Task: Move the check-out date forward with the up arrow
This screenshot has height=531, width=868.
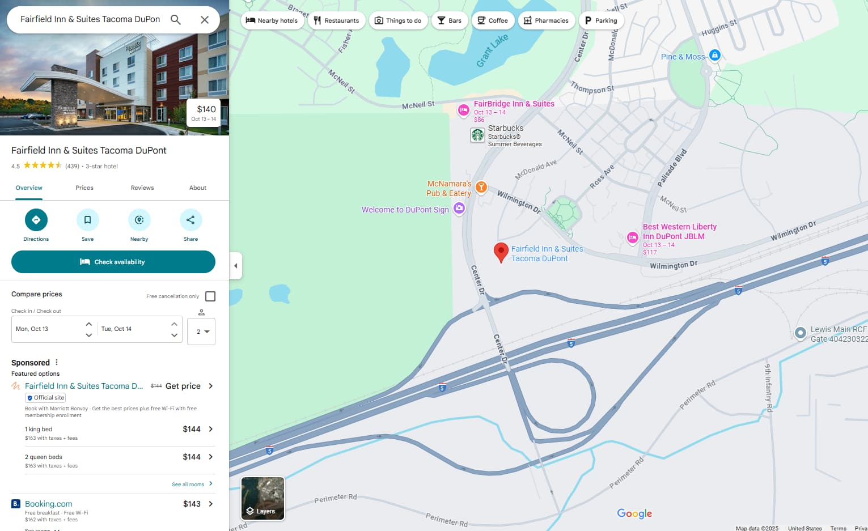Action: click(x=175, y=324)
